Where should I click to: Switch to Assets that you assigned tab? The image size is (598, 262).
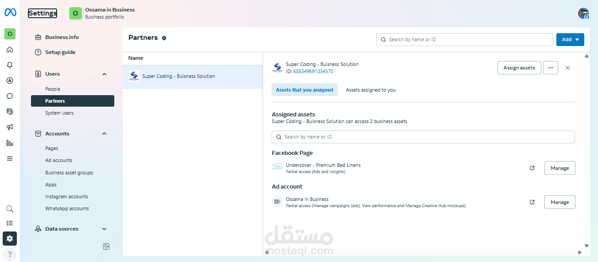304,90
